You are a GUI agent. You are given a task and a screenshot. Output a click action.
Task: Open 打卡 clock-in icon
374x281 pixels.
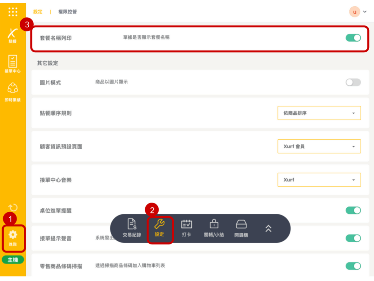point(187,228)
